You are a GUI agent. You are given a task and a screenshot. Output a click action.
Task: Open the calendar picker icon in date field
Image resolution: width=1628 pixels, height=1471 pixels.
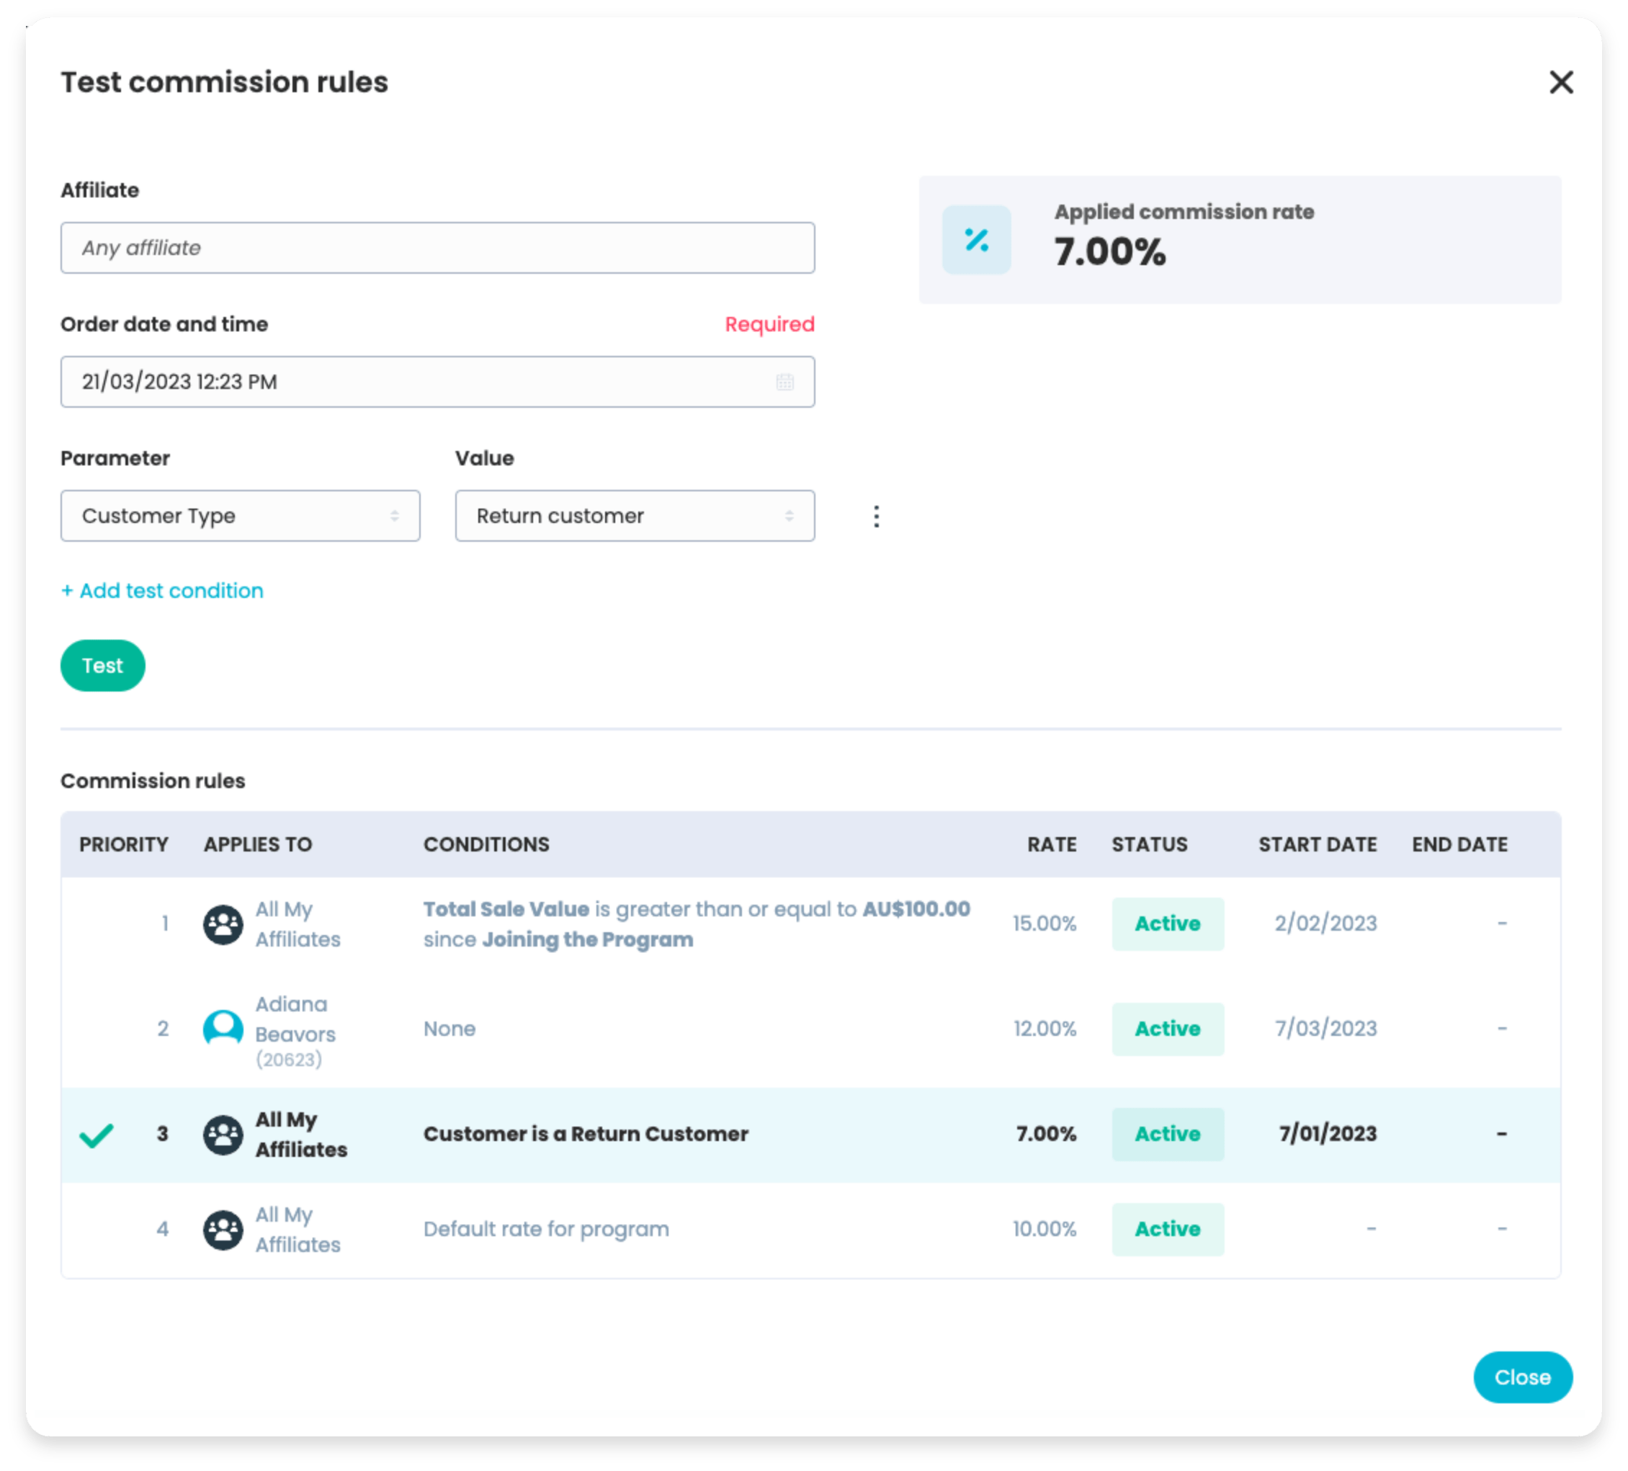(x=785, y=382)
